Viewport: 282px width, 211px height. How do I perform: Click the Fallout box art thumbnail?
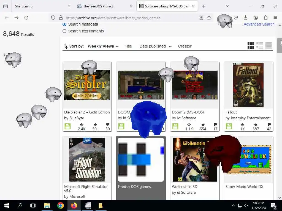tap(248, 85)
